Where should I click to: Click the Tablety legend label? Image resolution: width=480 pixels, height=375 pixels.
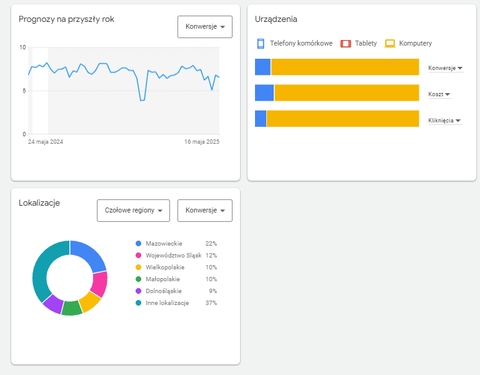pyautogui.click(x=366, y=44)
